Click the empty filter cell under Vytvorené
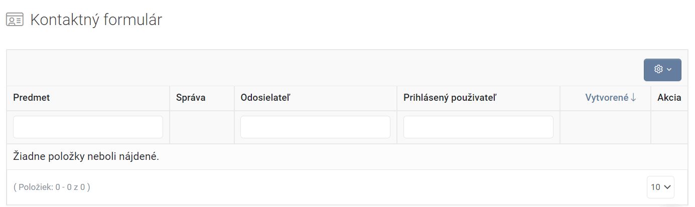Viewport: 695px width, 207px height. click(x=605, y=127)
